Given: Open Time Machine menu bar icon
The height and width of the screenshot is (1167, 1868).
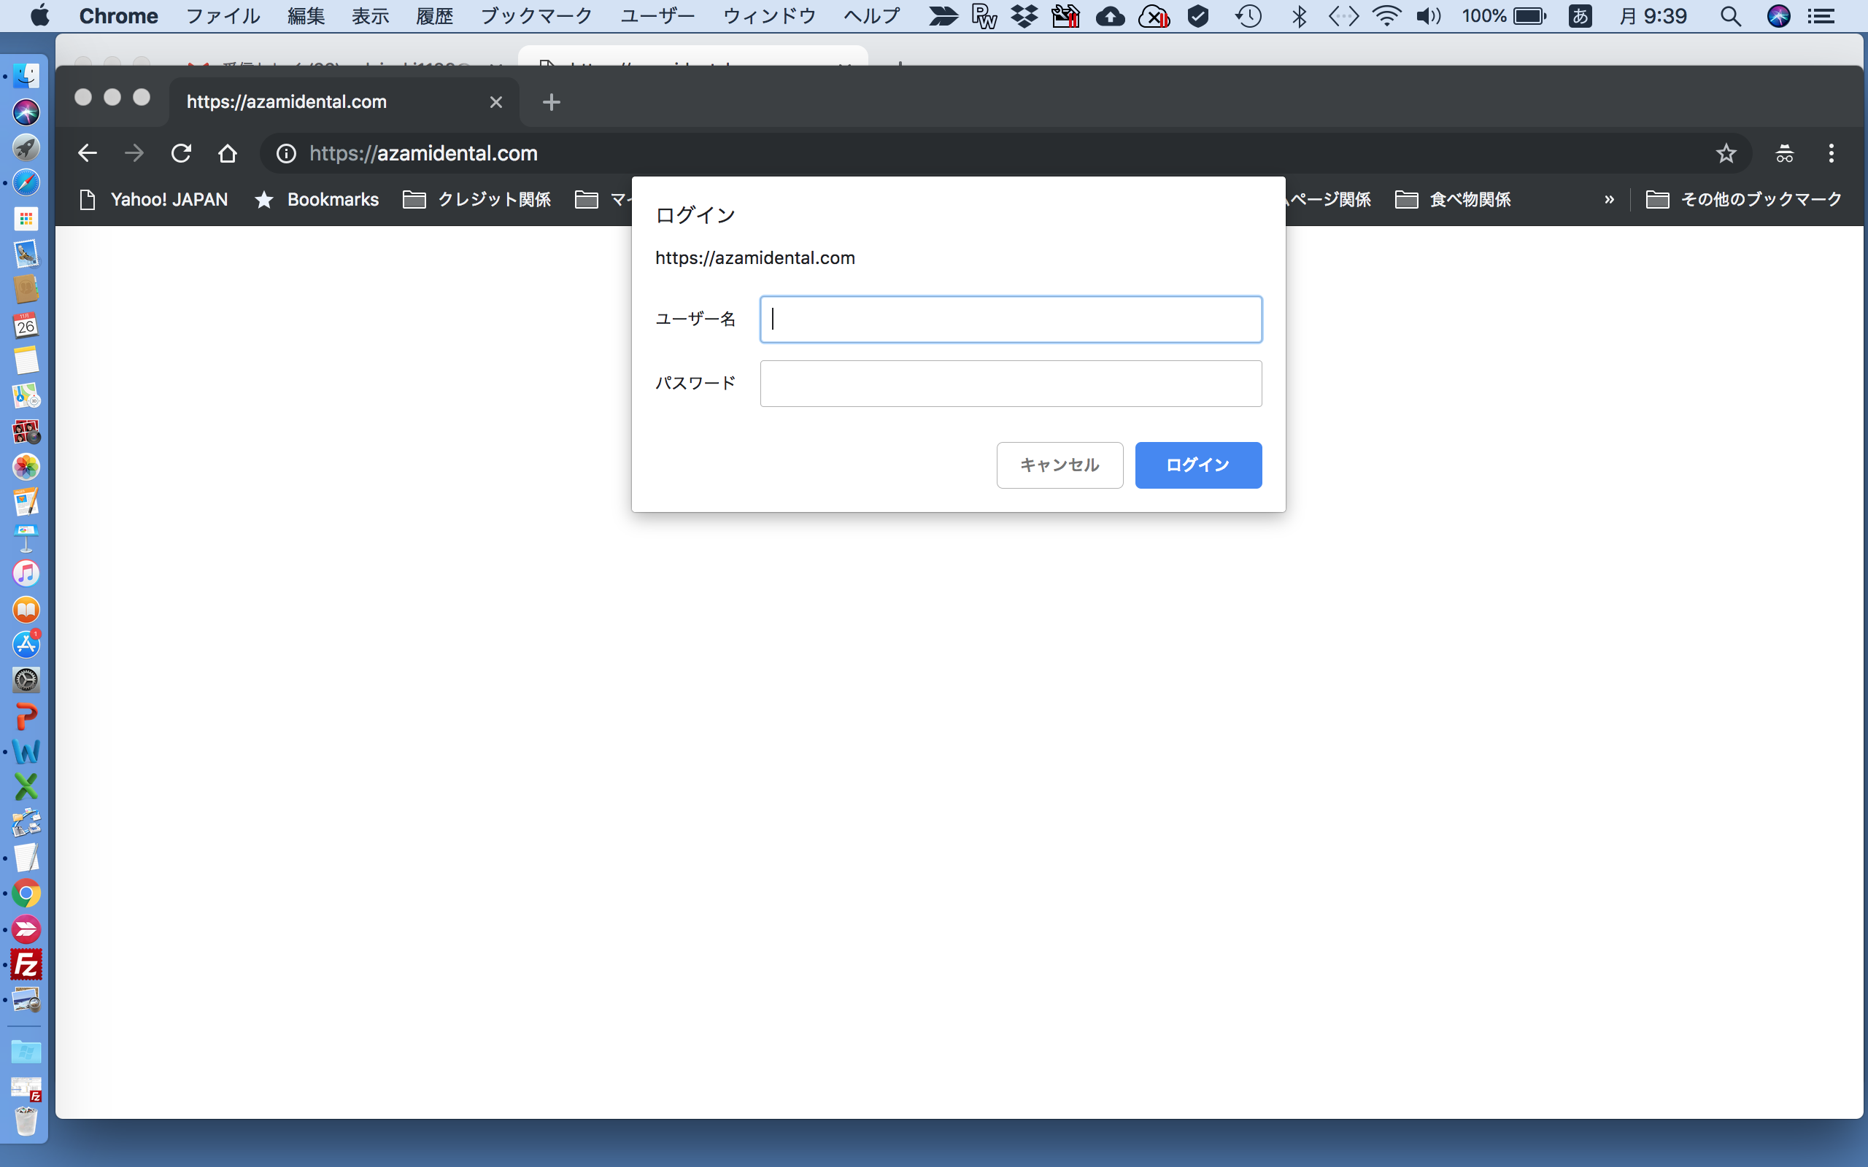Looking at the screenshot, I should (x=1247, y=16).
